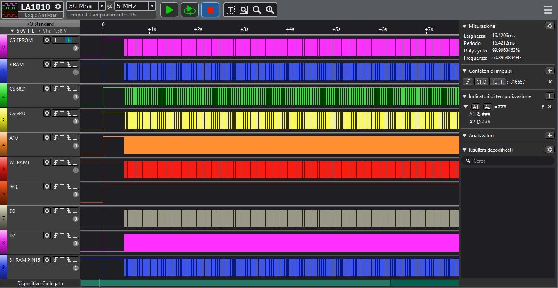Stop the capture with the red stop button
This screenshot has width=558, height=288.
210,10
